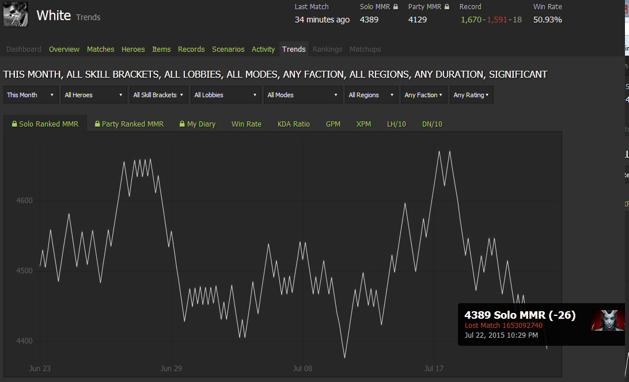Open the Dashboard navigation tab
The image size is (629, 382).
[x=24, y=49]
